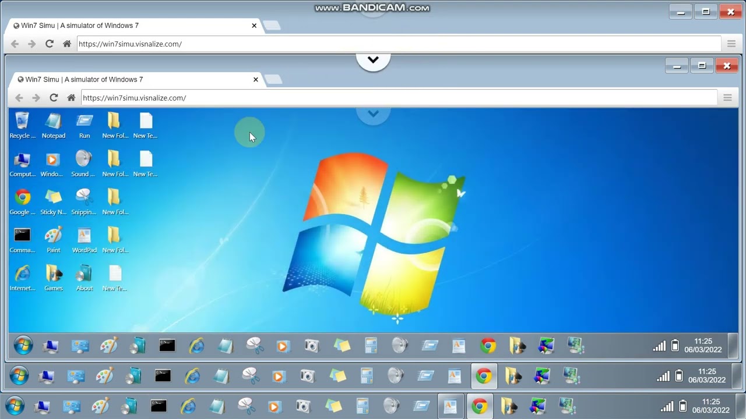Open the WordPad desktop icon
Image resolution: width=746 pixels, height=419 pixels.
pyautogui.click(x=85, y=240)
